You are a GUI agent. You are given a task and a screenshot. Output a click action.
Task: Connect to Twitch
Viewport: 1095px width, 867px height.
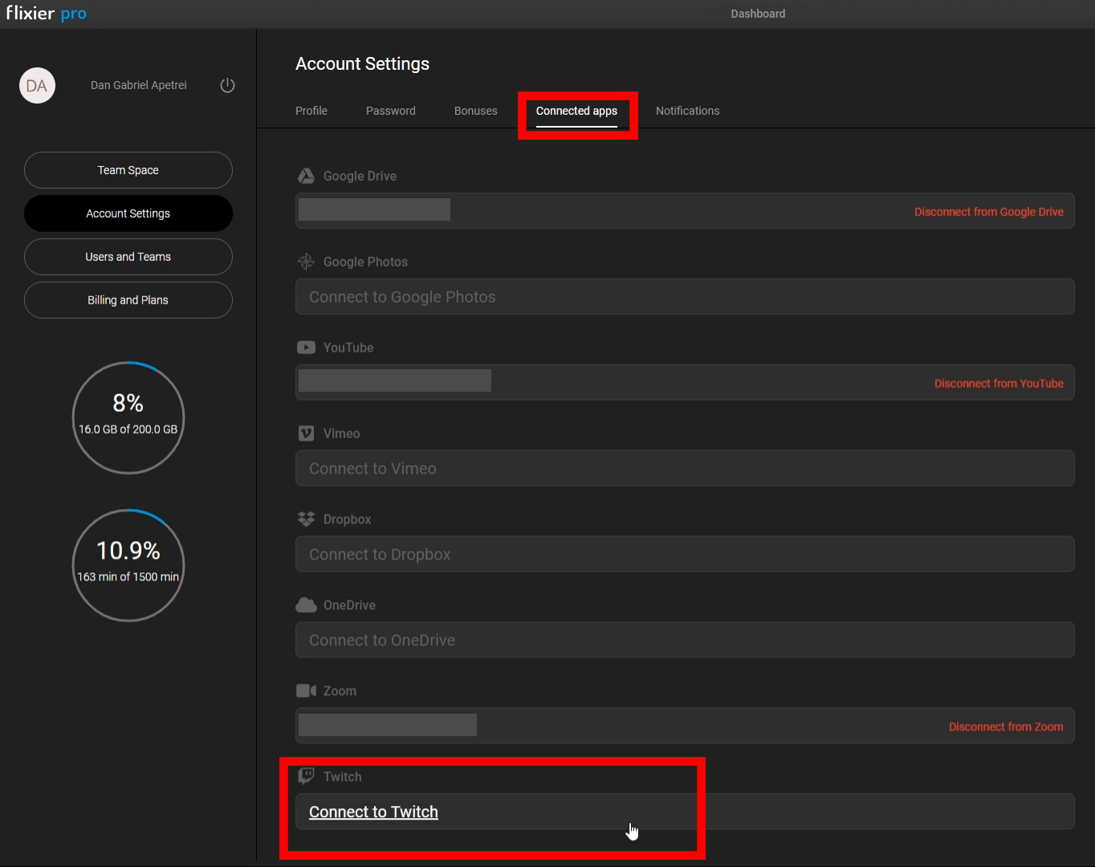tap(685, 812)
